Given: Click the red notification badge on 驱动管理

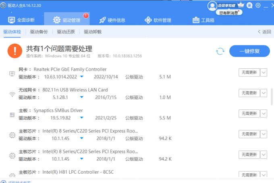Looking at the screenshot, I should coord(86,16).
